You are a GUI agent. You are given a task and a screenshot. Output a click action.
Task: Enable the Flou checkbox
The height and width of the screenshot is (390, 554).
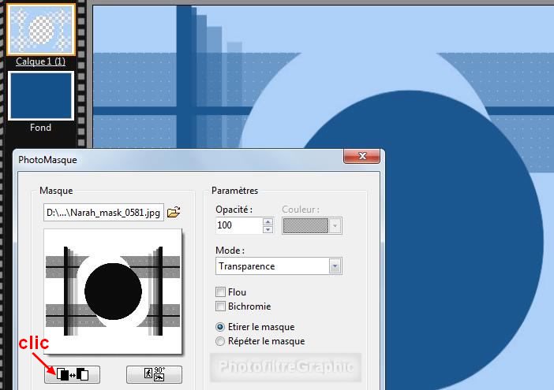coord(221,292)
